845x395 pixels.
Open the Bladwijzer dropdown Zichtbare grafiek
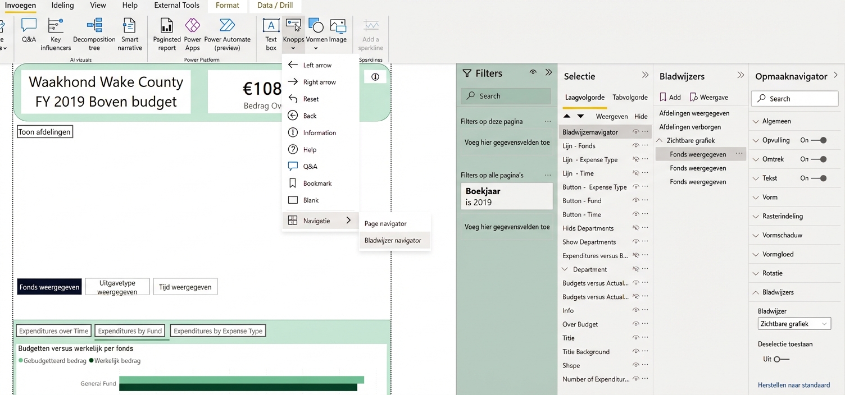[793, 324]
